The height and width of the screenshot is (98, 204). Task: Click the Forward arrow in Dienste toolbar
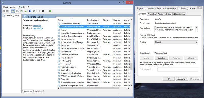8,11
